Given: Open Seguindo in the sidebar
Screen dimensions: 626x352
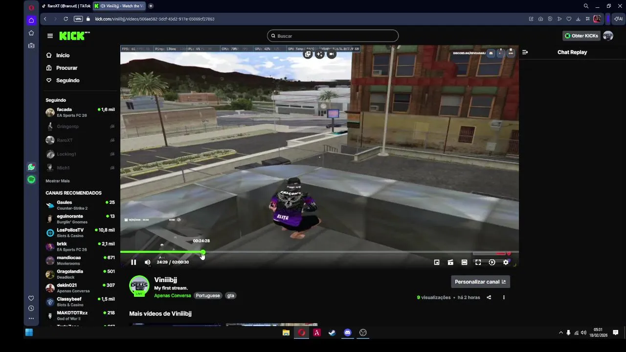Looking at the screenshot, I should point(67,80).
